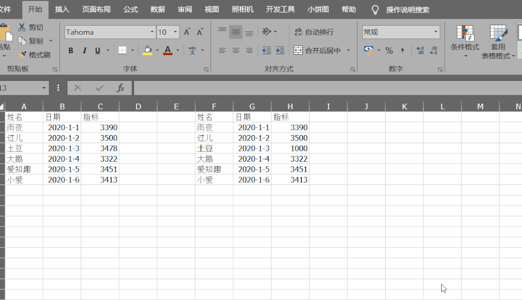Open number format dialog launcher
Viewport: 522px width, 300px height.
pyautogui.click(x=440, y=69)
